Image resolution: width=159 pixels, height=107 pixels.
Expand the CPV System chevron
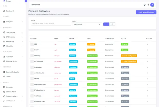point(22,32)
